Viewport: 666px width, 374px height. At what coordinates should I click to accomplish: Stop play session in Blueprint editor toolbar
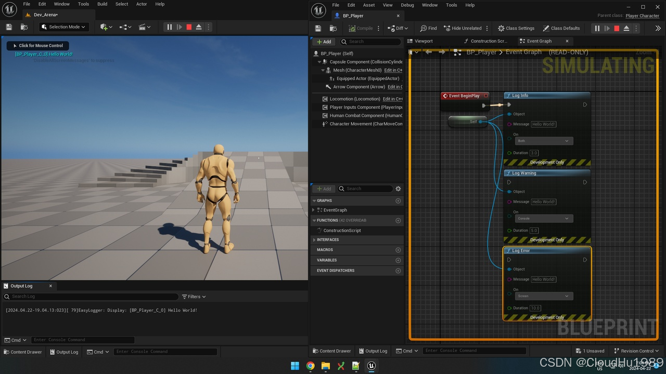tap(617, 29)
